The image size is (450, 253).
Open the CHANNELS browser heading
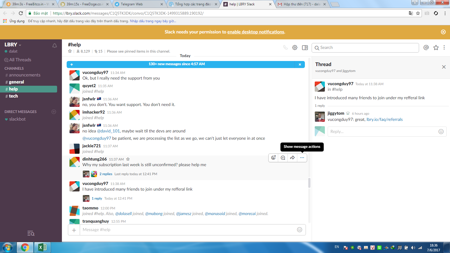click(14, 68)
